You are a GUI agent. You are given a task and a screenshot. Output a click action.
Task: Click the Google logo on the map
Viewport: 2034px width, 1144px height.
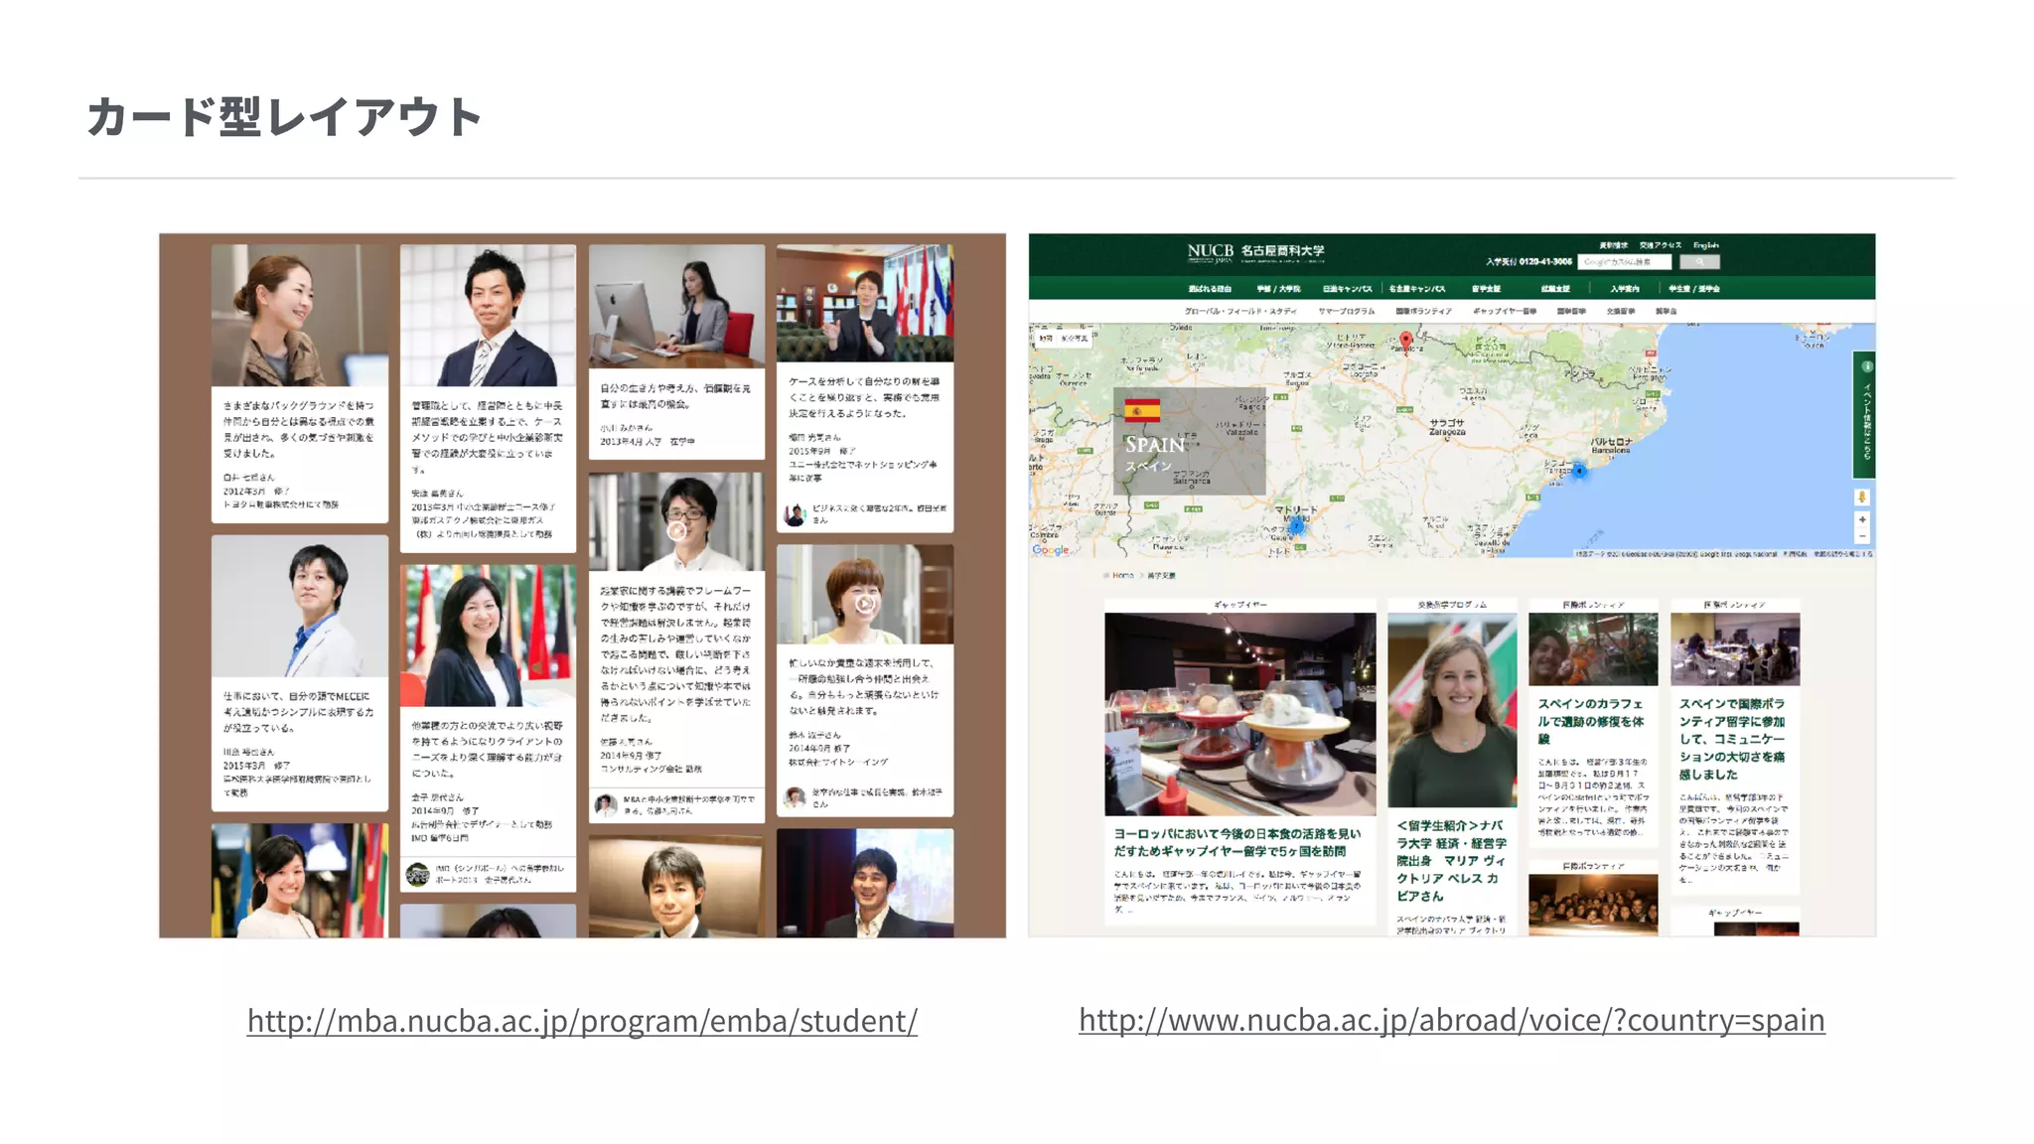[x=1051, y=549]
